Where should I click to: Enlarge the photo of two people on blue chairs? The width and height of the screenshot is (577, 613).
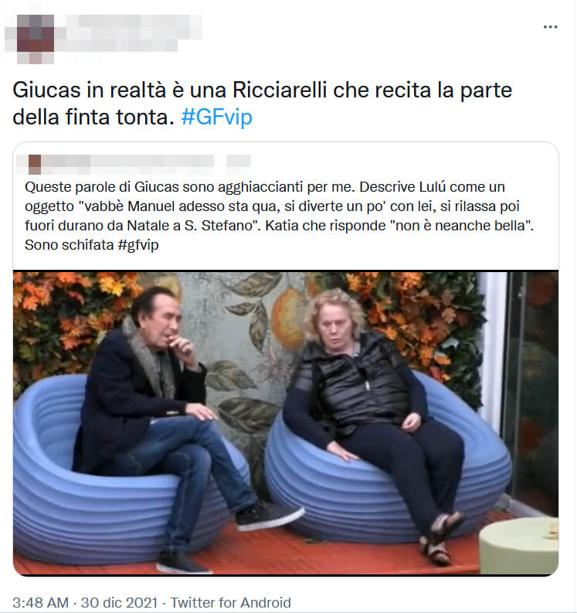286,423
